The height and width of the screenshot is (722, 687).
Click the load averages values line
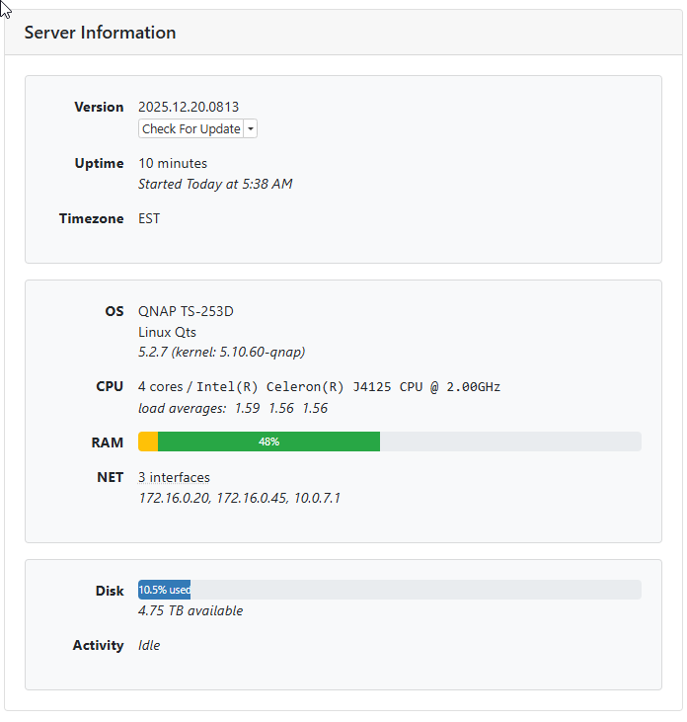(233, 408)
